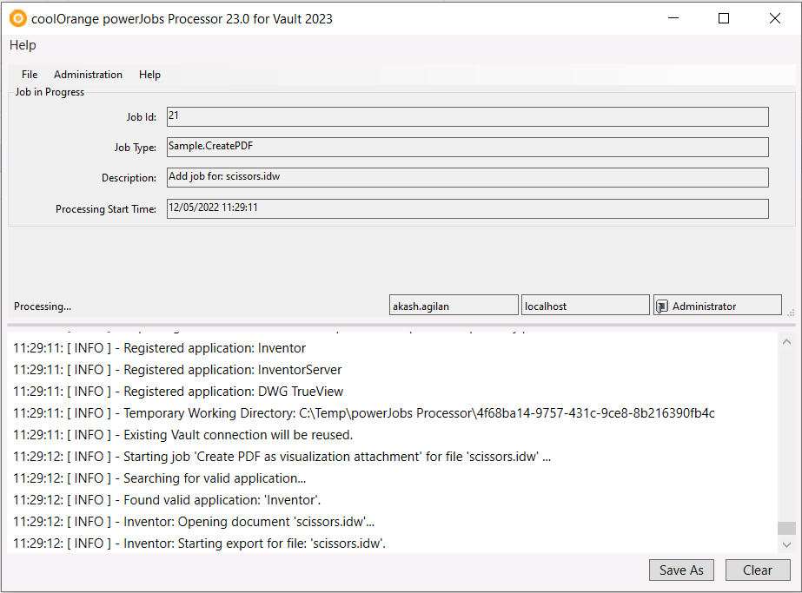The width and height of the screenshot is (802, 593).
Task: Click the 'Job Id:' label
Action: coord(142,117)
